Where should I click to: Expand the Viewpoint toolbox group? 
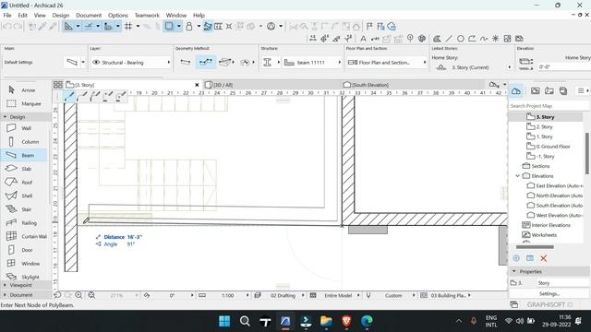(5, 285)
